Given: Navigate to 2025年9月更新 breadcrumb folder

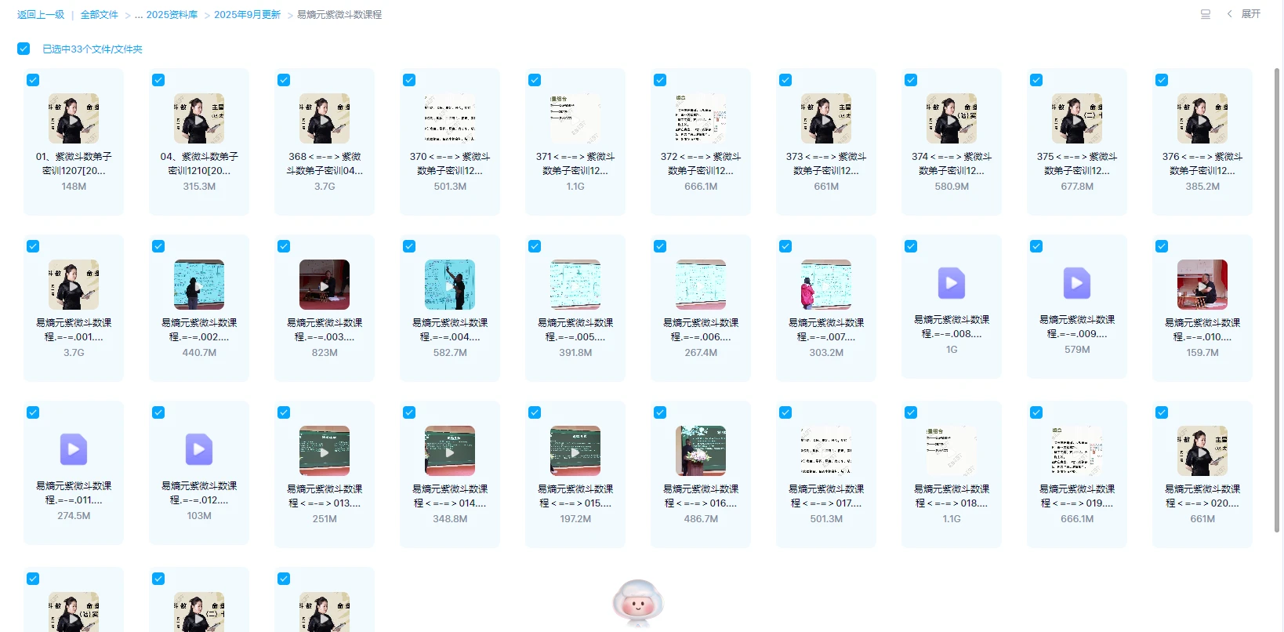Looking at the screenshot, I should coord(247,15).
